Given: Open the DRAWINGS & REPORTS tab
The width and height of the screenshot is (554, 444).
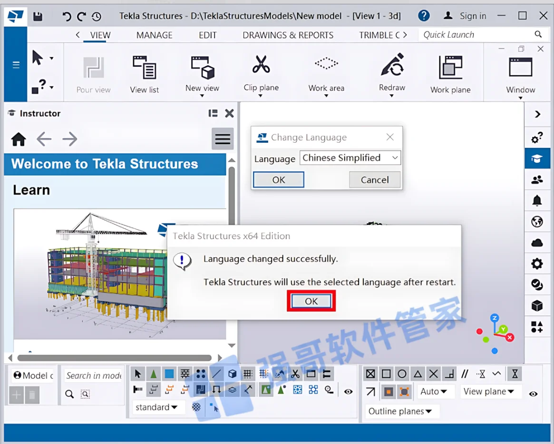Looking at the screenshot, I should [288, 35].
